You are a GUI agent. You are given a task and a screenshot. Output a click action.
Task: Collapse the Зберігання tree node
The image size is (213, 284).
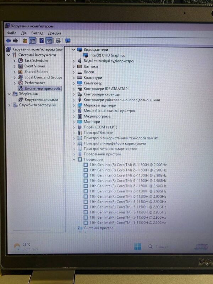pyautogui.click(x=9, y=94)
